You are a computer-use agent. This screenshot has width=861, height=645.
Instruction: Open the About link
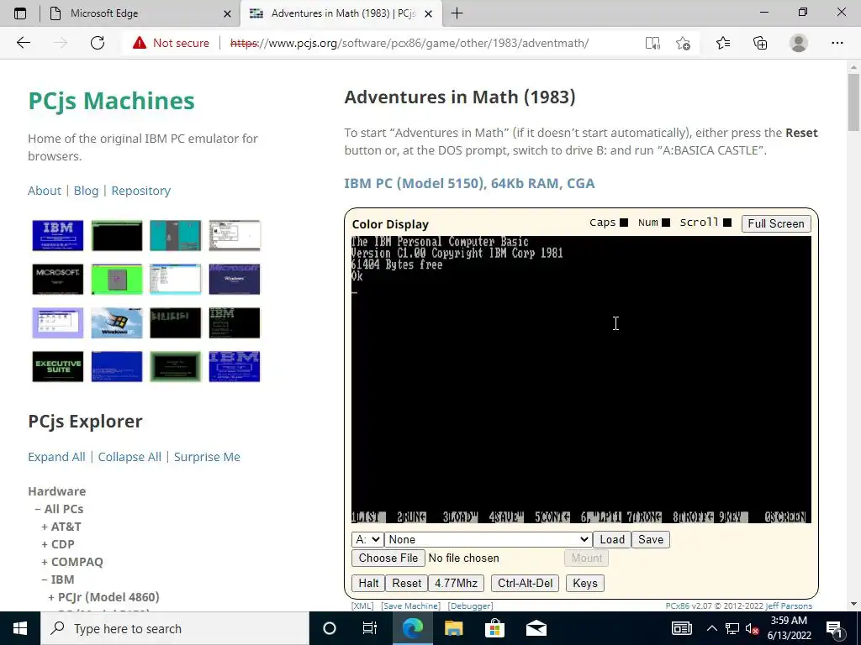45,191
